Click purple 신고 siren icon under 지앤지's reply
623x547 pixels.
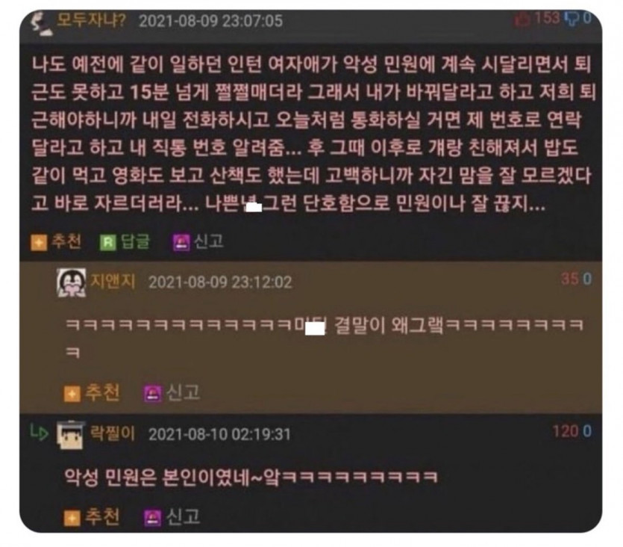(152, 394)
